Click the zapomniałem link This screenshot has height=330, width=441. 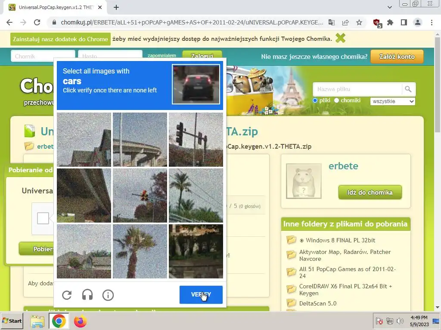[162, 55]
